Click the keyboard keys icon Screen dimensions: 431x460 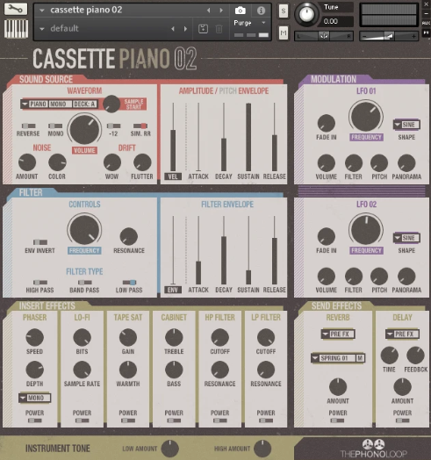click(x=17, y=28)
